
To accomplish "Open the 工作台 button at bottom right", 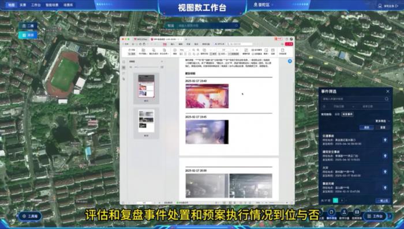I will point(375,216).
